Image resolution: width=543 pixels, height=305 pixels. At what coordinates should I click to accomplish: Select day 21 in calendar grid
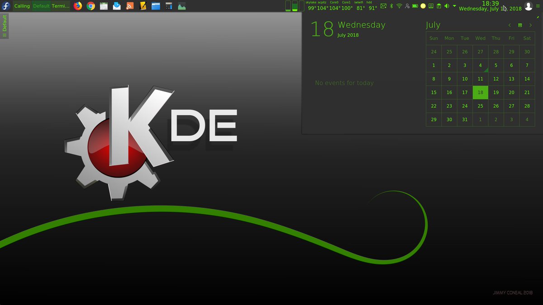[x=527, y=92]
